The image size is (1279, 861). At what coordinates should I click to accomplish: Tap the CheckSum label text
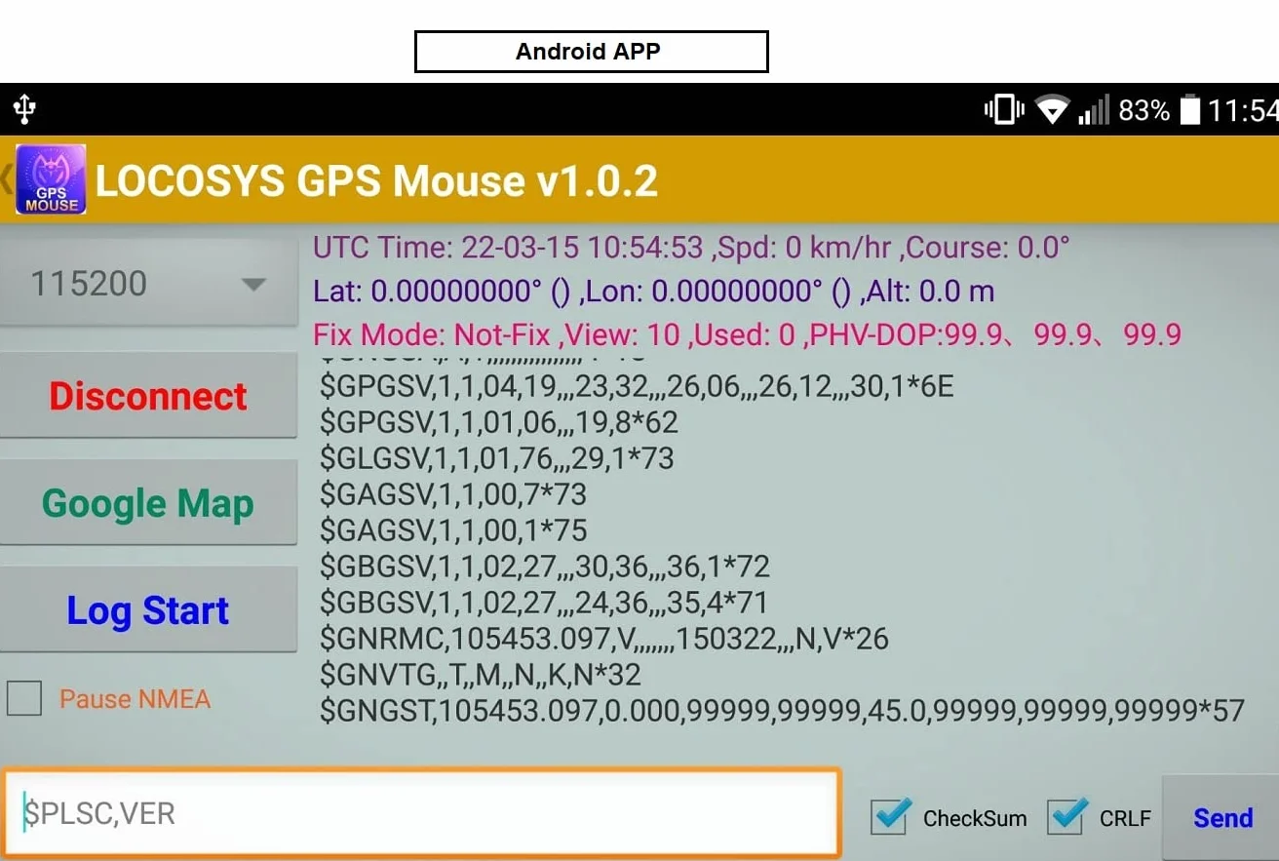pyautogui.click(x=975, y=818)
